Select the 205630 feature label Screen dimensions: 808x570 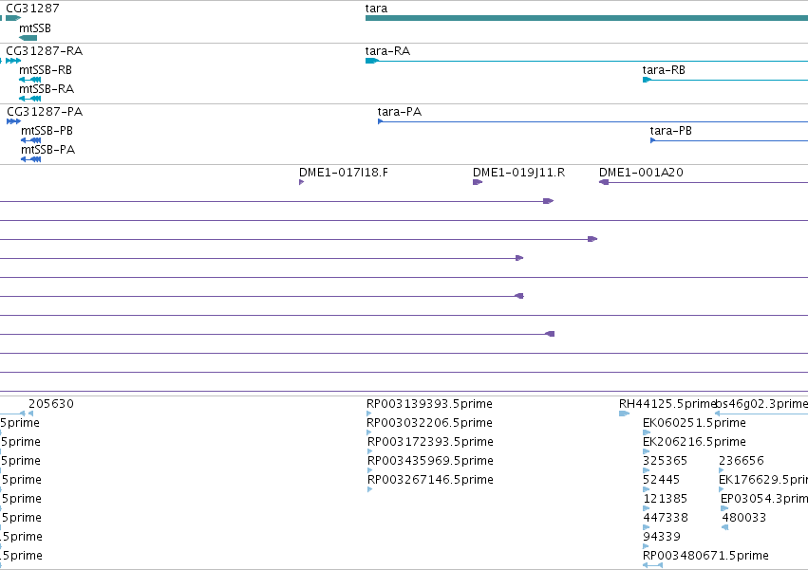pos(51,404)
